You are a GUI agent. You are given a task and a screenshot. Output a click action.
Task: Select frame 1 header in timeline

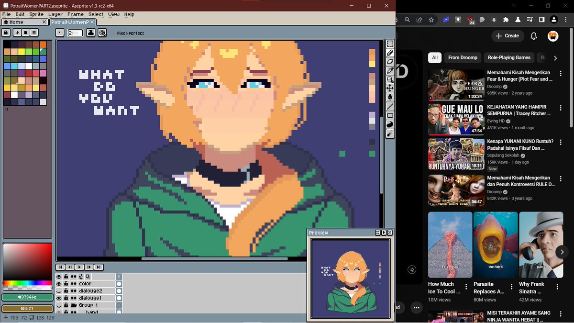119,276
